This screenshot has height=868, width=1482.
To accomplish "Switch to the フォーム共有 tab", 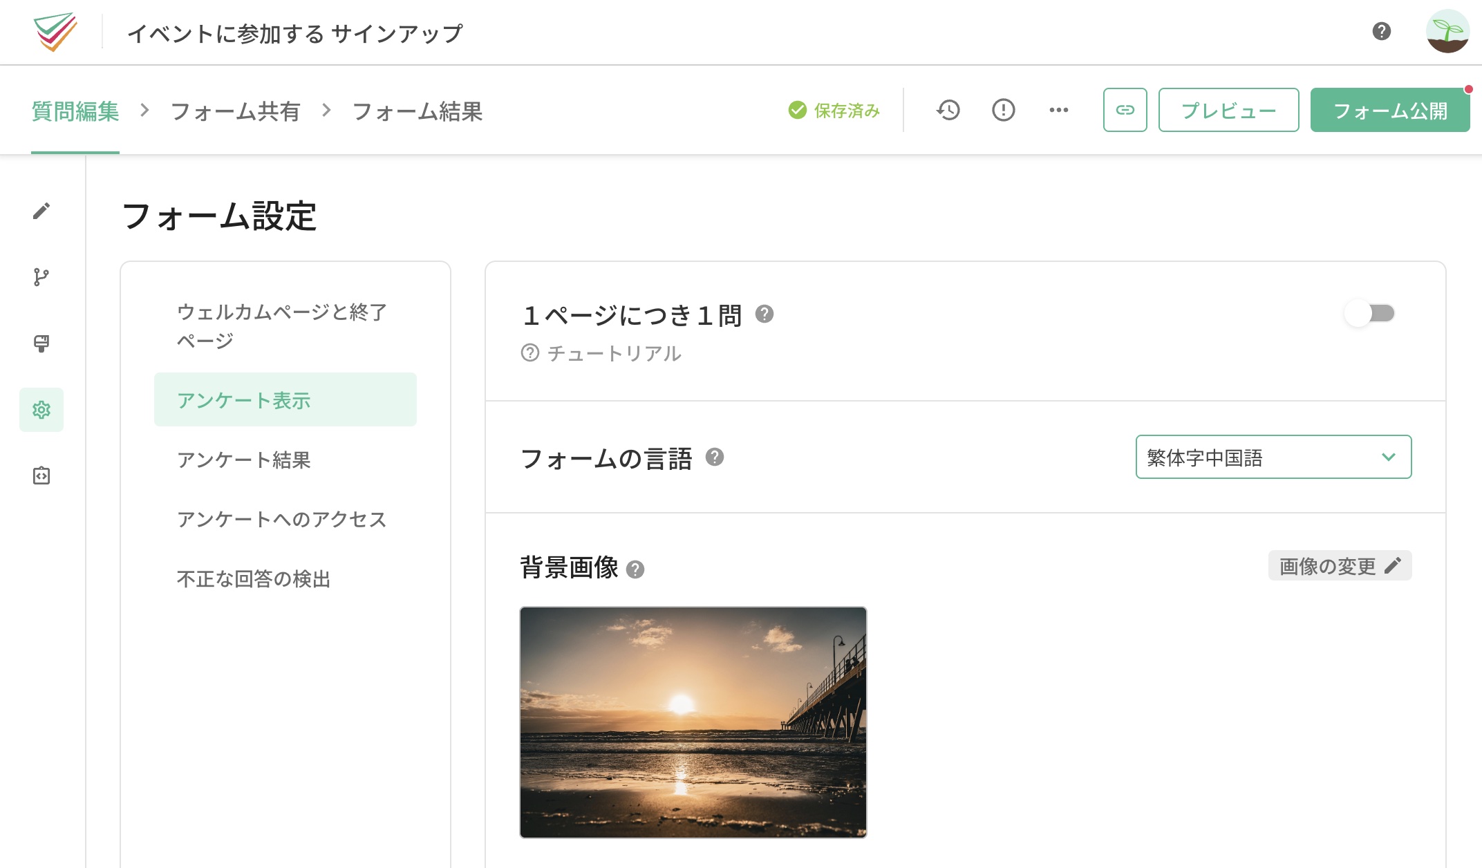I will pos(235,111).
